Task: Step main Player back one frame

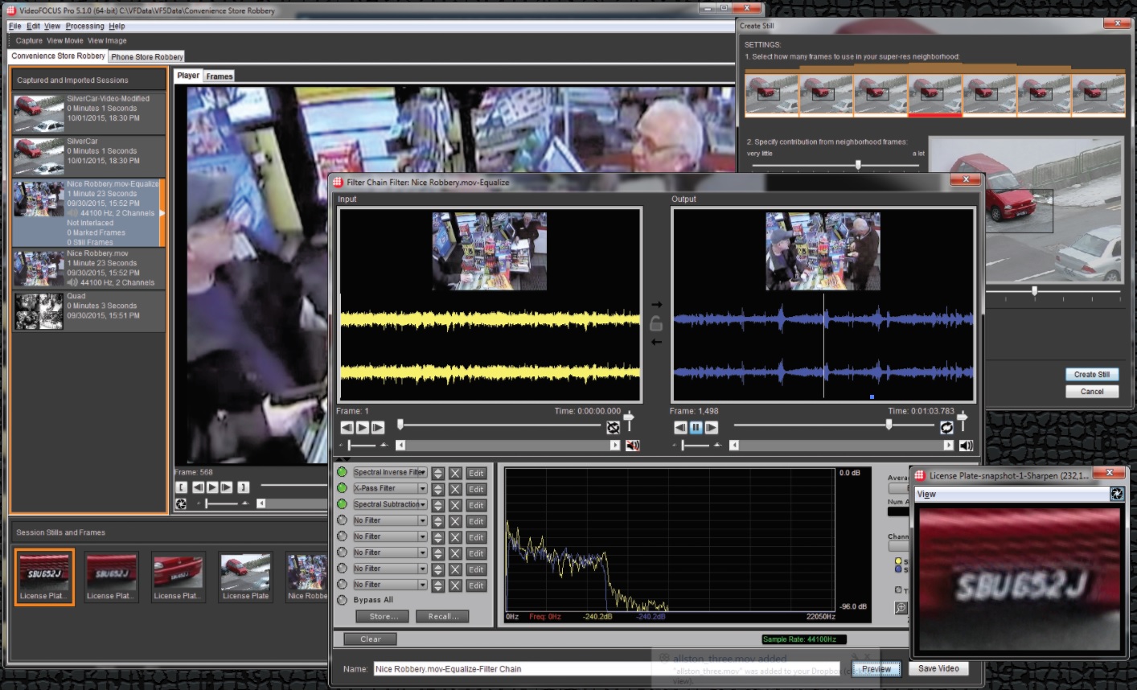Action: coord(198,487)
